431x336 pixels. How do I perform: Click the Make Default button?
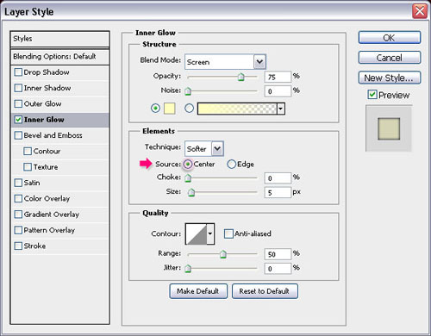tap(198, 291)
